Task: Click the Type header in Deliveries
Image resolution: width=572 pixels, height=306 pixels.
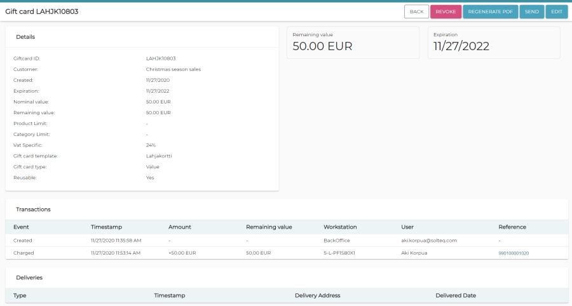Action: tap(20, 295)
